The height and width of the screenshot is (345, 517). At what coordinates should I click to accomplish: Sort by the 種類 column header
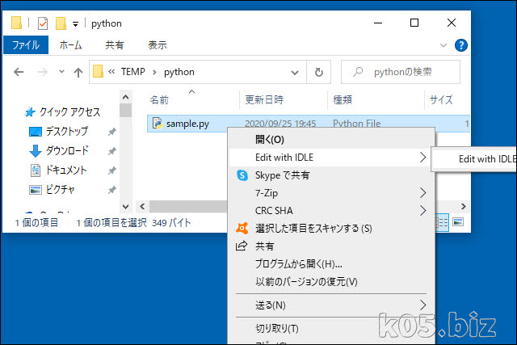tap(343, 99)
